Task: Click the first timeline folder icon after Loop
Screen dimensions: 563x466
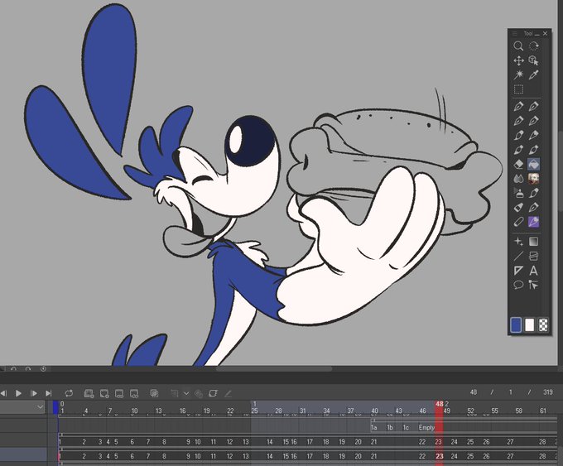Action: click(x=89, y=393)
